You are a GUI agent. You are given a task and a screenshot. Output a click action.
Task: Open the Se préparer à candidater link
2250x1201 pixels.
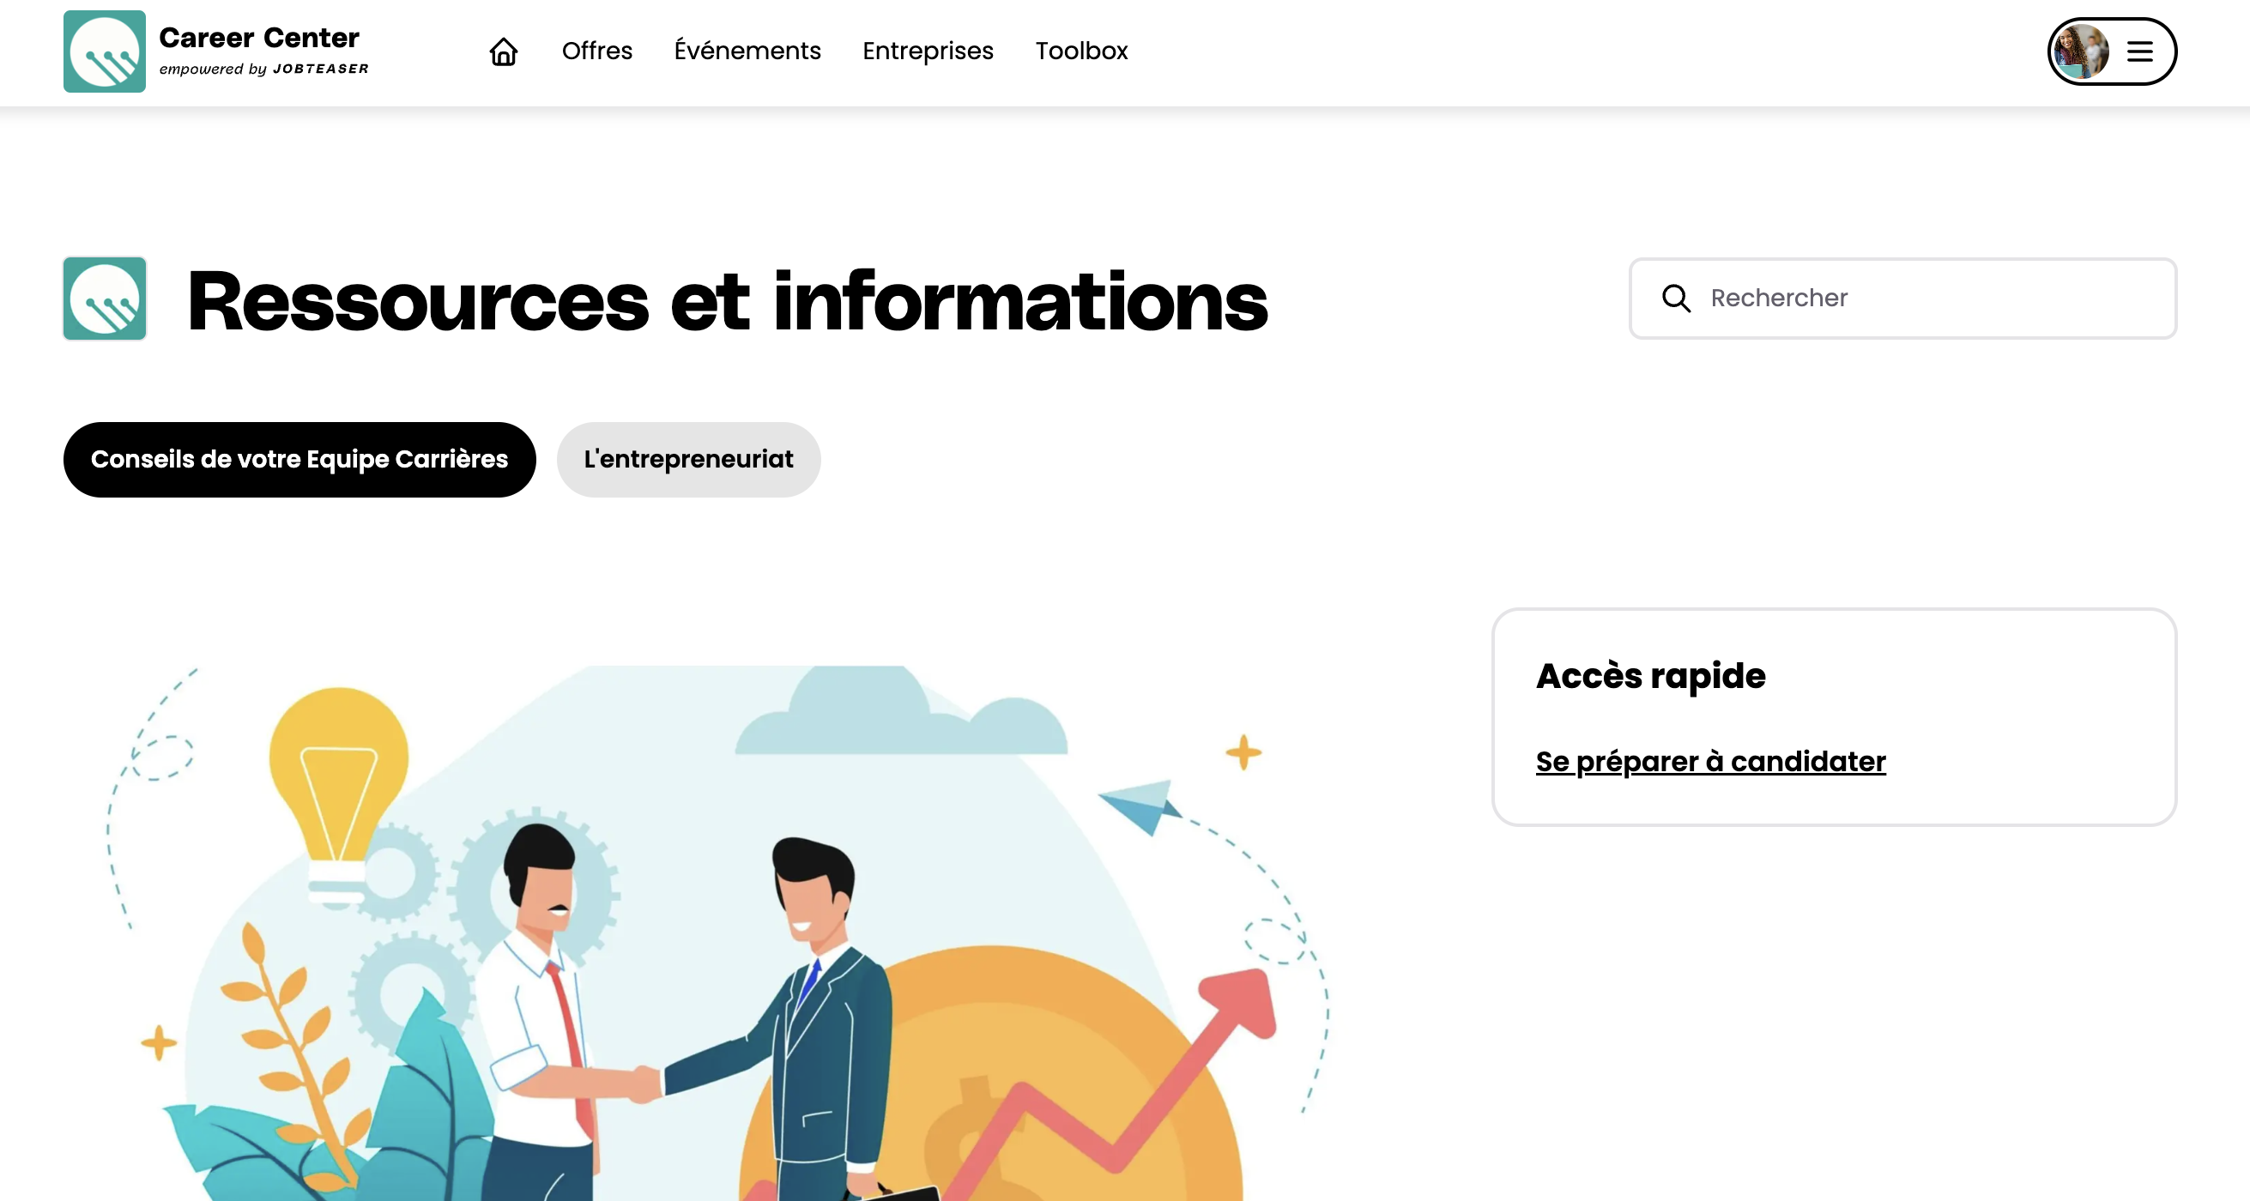[1710, 762]
